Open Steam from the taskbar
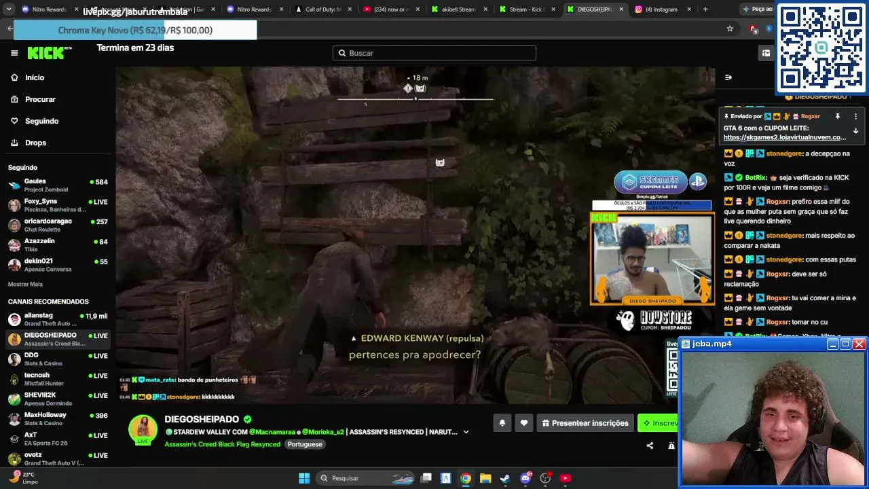This screenshot has height=489, width=869. 505,478
